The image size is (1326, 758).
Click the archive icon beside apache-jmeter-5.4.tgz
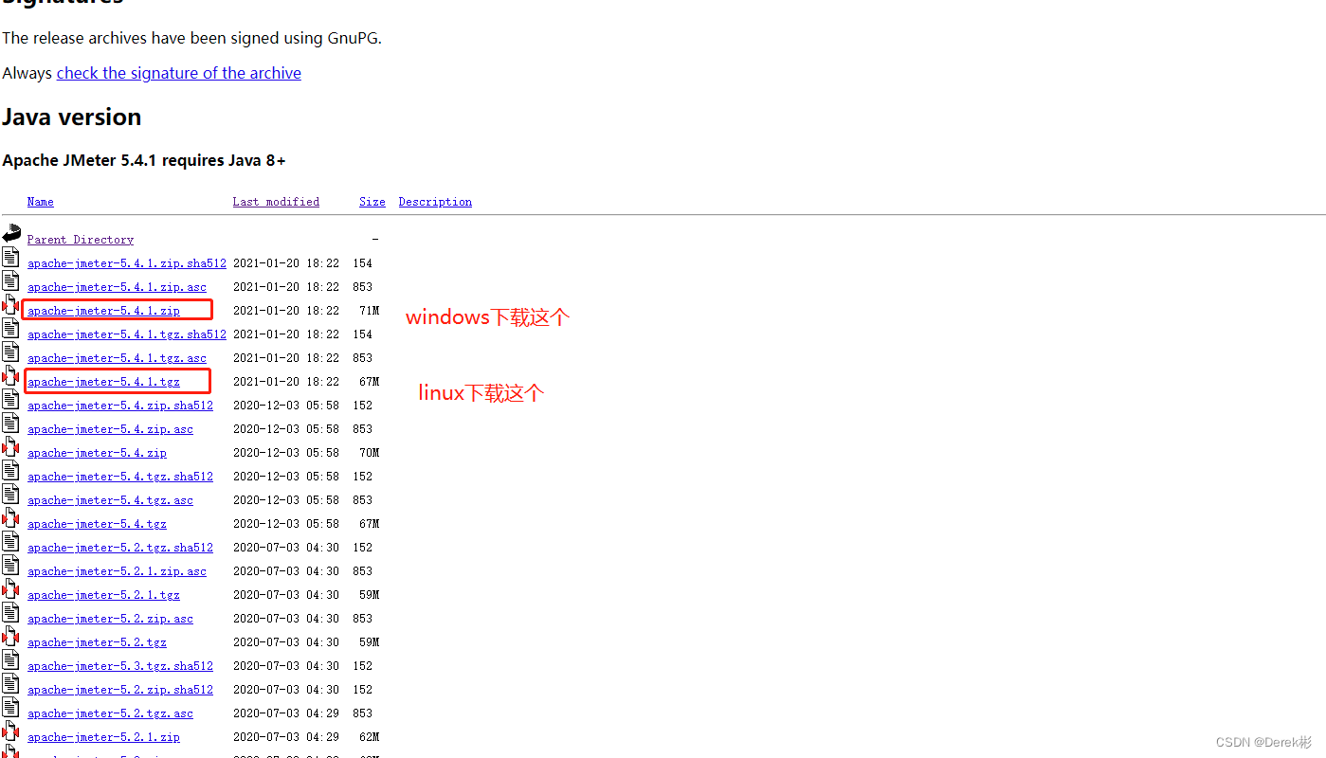click(x=10, y=516)
